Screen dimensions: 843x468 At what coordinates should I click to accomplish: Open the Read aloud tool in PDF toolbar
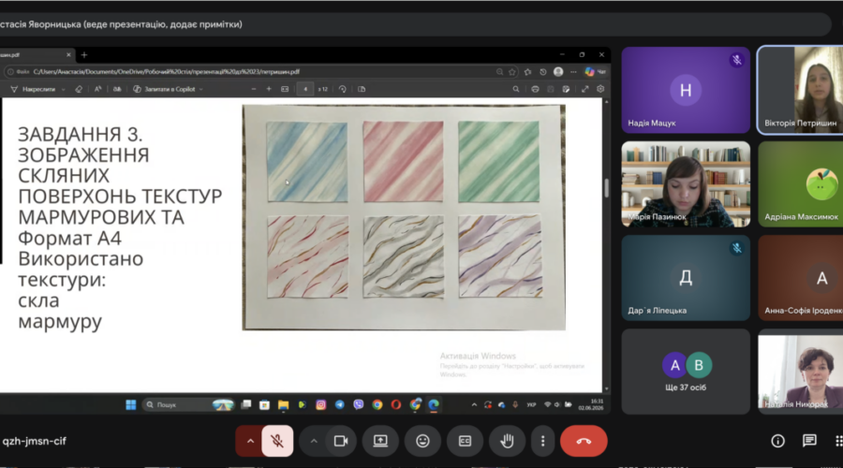coord(97,89)
